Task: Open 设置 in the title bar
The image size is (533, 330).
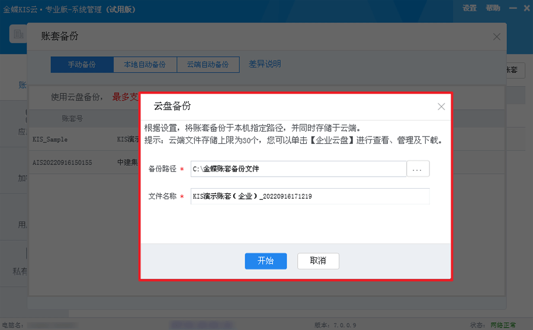Action: (x=470, y=8)
